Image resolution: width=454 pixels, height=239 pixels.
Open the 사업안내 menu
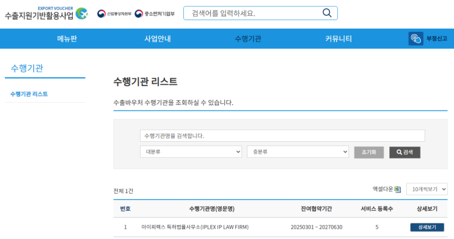coord(158,39)
